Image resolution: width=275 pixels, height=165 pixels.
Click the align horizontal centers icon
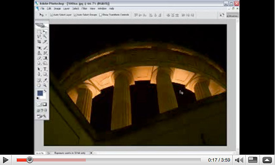[x=155, y=15]
